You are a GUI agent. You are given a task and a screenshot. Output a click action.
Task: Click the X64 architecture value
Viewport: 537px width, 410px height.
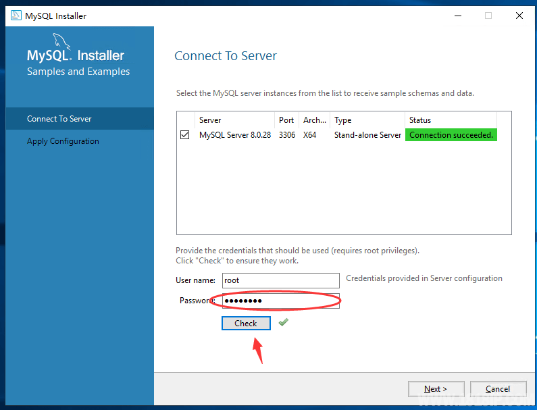[309, 135]
